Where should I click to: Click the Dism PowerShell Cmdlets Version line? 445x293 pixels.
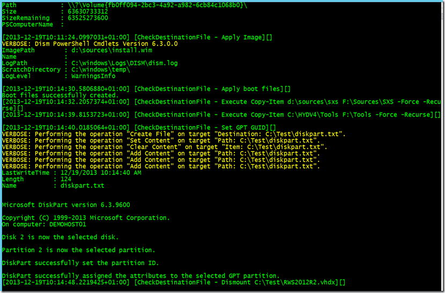click(x=90, y=44)
